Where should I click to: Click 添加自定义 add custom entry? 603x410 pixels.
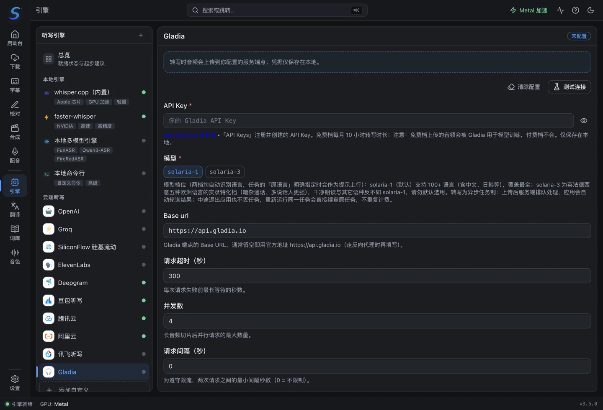(x=94, y=388)
